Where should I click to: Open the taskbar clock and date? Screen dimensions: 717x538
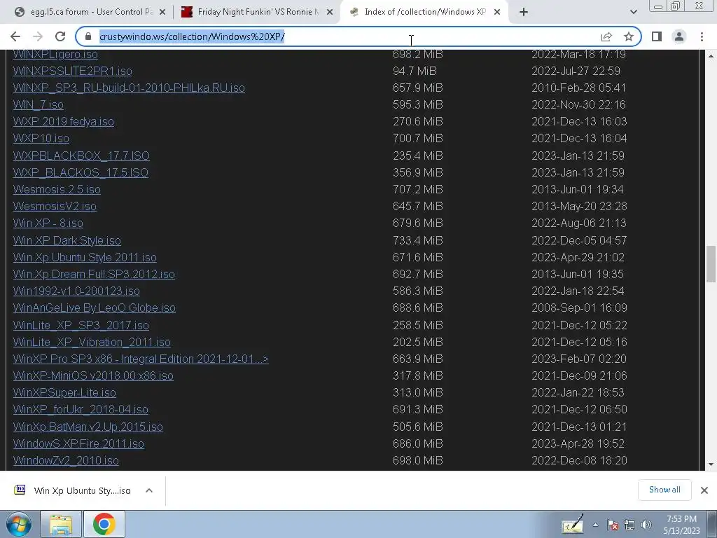click(682, 525)
